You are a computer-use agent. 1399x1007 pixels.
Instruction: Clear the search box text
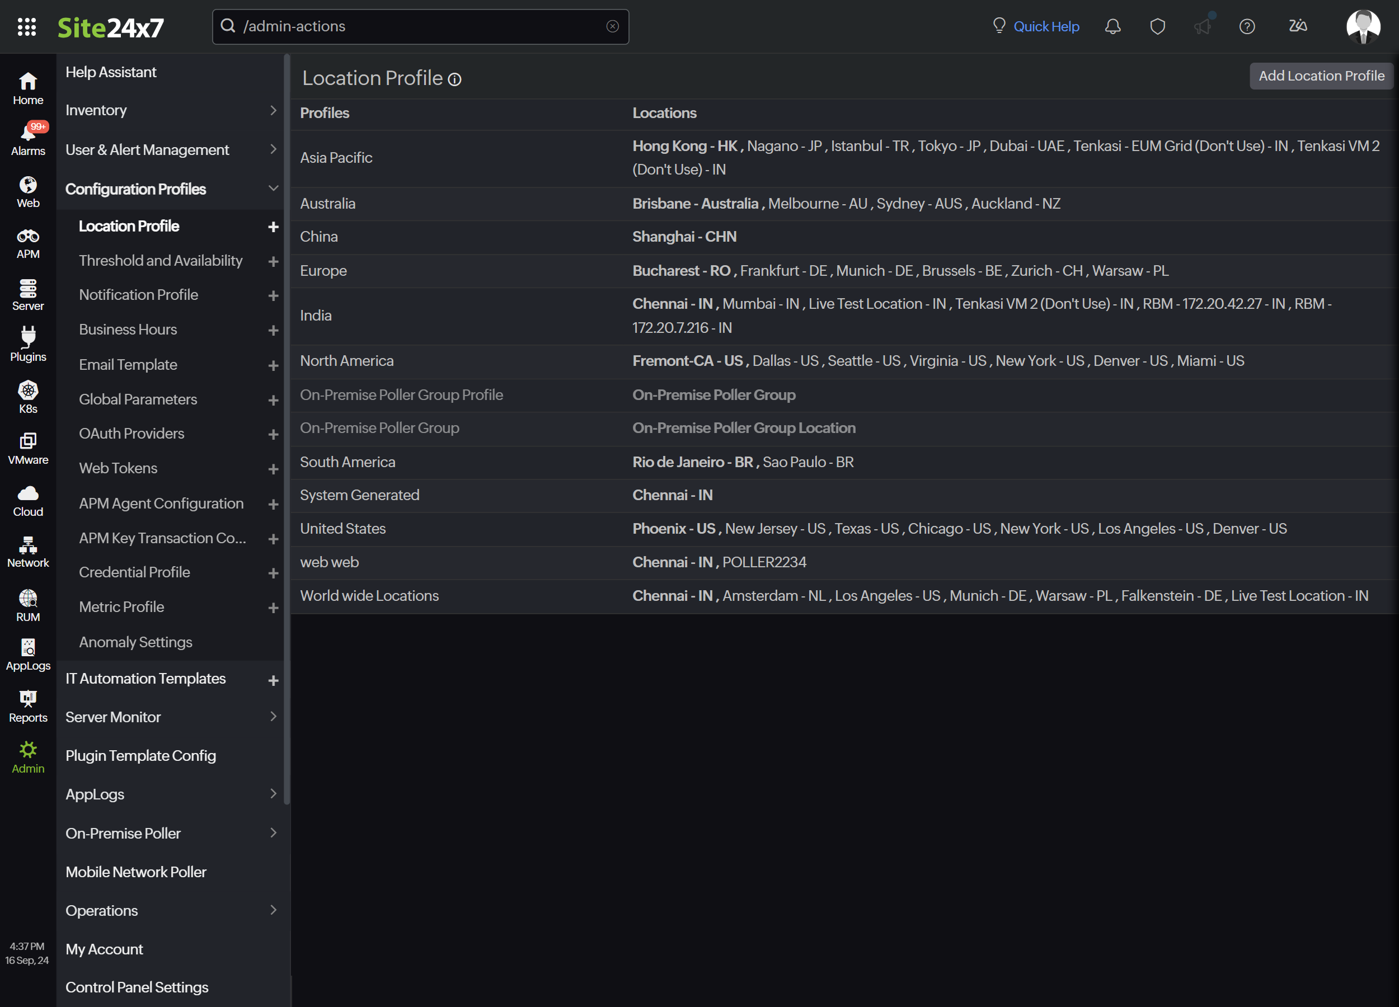[x=612, y=26]
